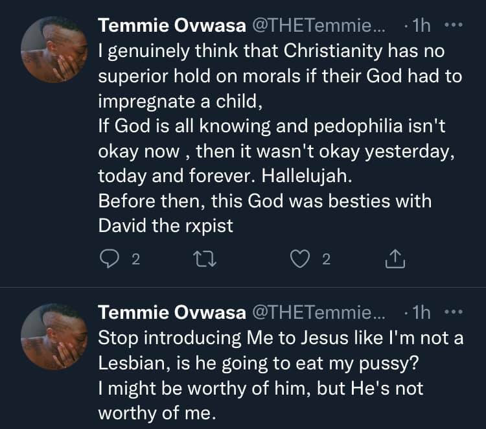This screenshot has height=429, width=486.
Task: Click the like count beside the heart
Action: 327,260
